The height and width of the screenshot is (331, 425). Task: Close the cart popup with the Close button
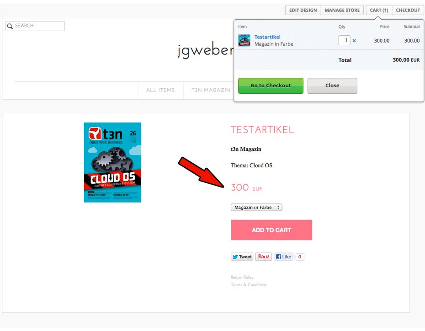click(332, 85)
